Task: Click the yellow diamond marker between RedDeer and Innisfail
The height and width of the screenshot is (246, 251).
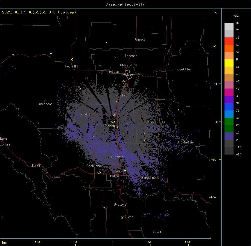Action: [x=124, y=82]
